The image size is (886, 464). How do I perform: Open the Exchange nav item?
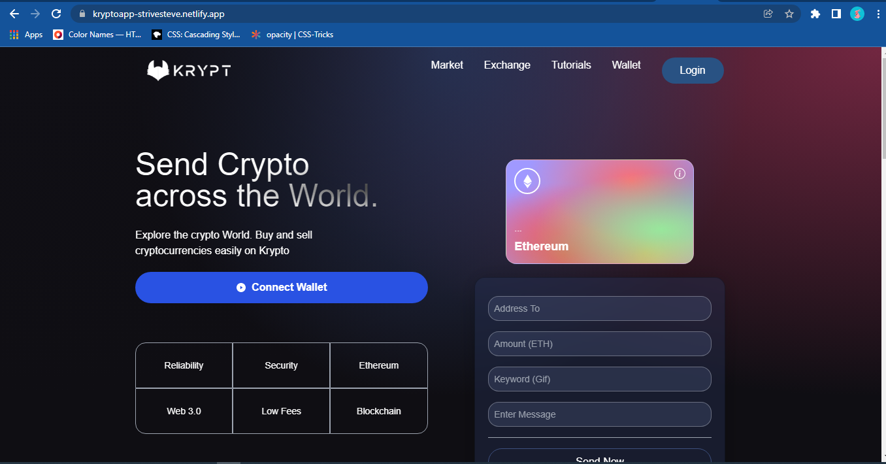(507, 65)
